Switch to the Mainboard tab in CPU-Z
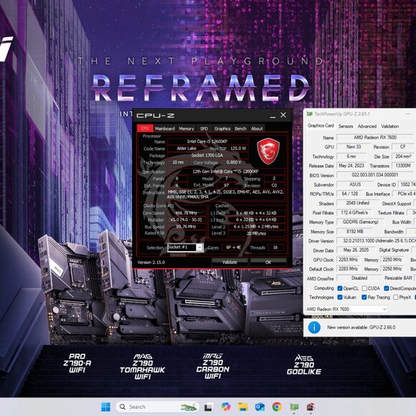Viewport: 416px width, 416px height. (x=165, y=128)
